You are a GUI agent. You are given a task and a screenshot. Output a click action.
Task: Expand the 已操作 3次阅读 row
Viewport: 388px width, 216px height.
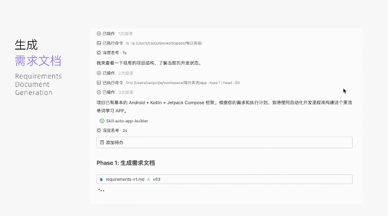pyautogui.click(x=115, y=92)
